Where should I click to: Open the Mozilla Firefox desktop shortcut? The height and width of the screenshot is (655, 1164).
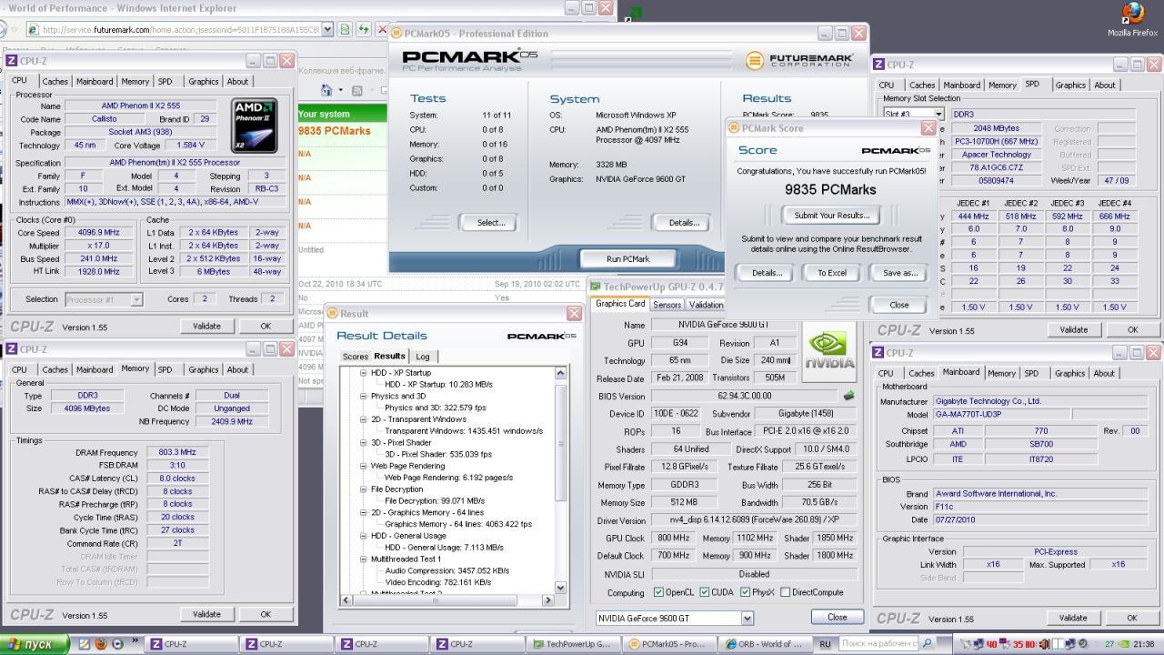[x=1133, y=18]
